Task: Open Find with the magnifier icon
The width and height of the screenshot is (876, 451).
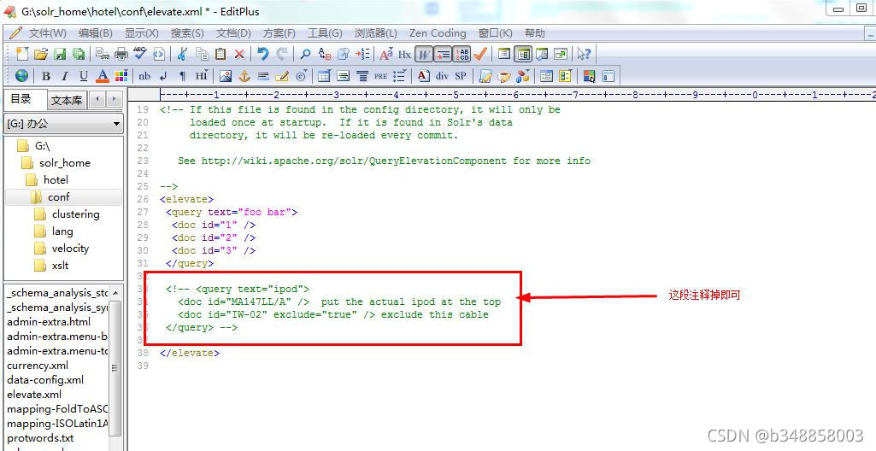Action: pyautogui.click(x=305, y=54)
